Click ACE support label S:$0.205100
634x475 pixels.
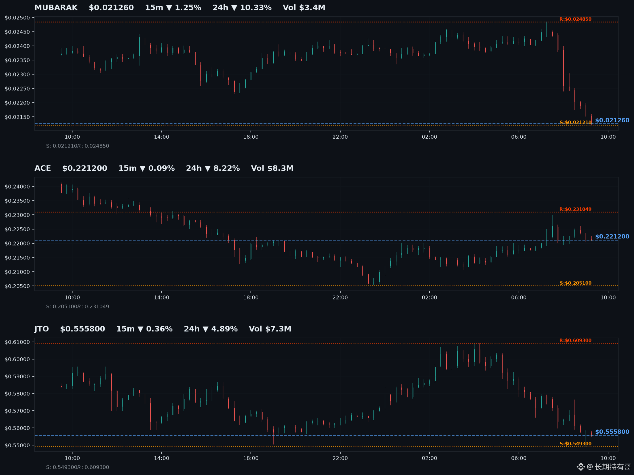(575, 283)
